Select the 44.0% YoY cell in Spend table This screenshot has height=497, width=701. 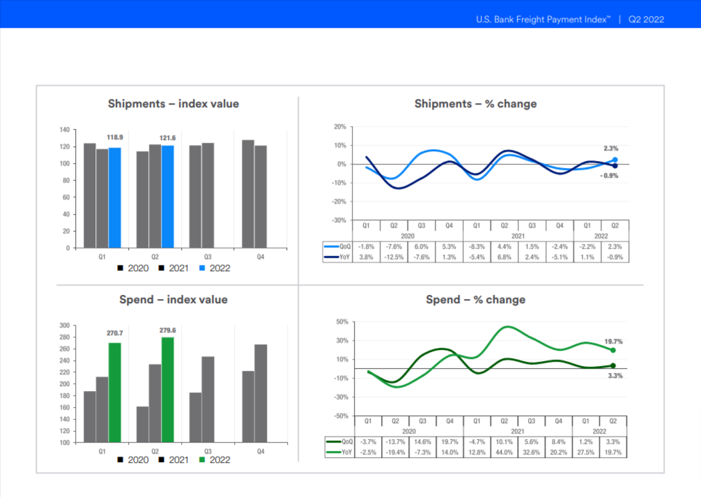click(x=504, y=452)
